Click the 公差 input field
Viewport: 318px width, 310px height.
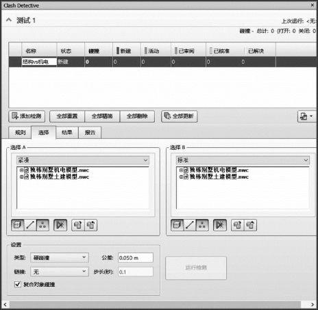click(x=136, y=258)
